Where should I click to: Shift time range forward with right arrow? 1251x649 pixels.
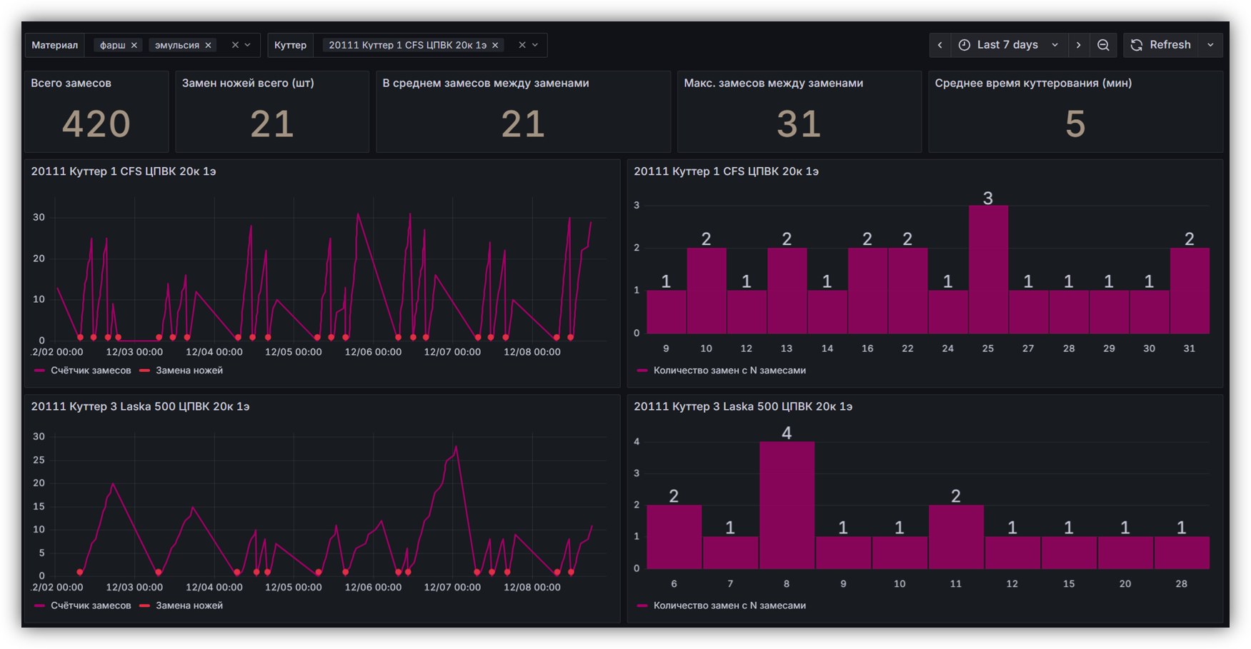point(1078,45)
